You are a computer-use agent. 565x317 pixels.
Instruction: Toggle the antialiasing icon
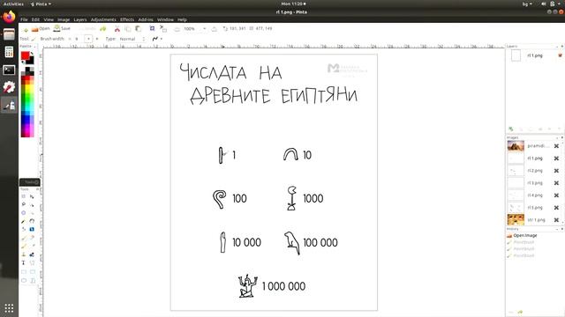tap(155, 39)
